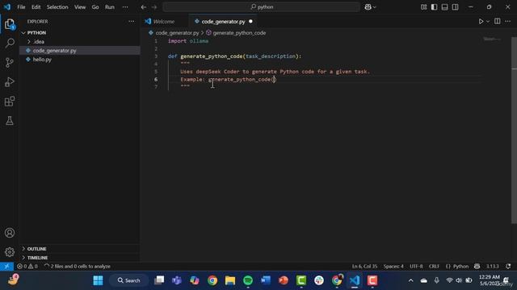
Task: Click the minimap code preview
Action: point(492,39)
